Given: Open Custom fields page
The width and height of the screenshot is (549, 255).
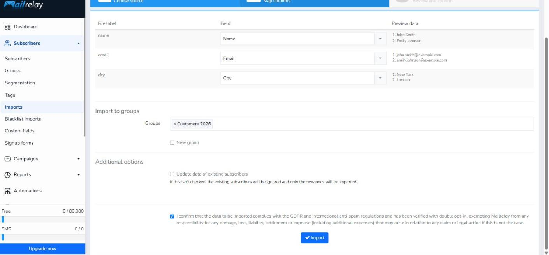Looking at the screenshot, I should pyautogui.click(x=19, y=131).
